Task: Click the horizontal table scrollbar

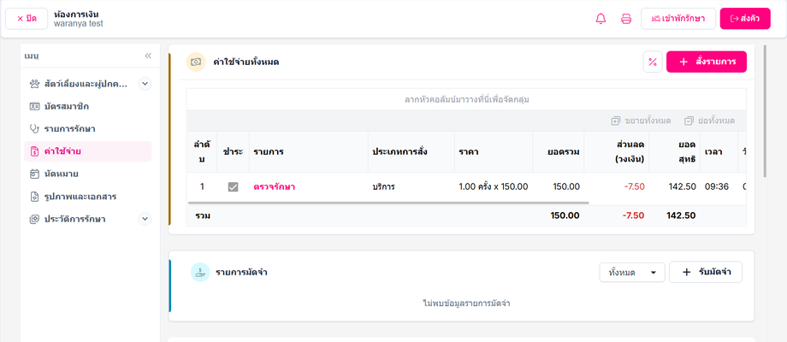Action: point(388,203)
